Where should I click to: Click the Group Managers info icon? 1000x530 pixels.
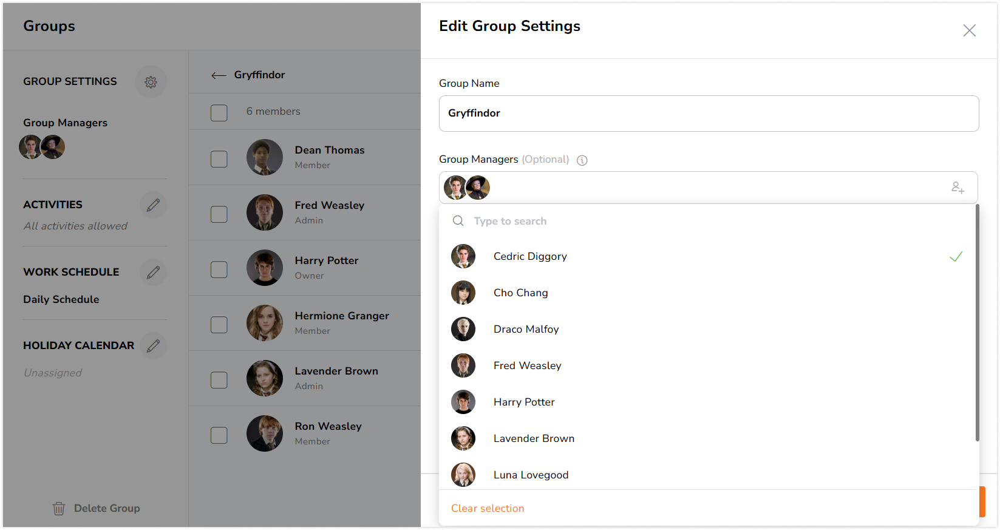(x=582, y=160)
